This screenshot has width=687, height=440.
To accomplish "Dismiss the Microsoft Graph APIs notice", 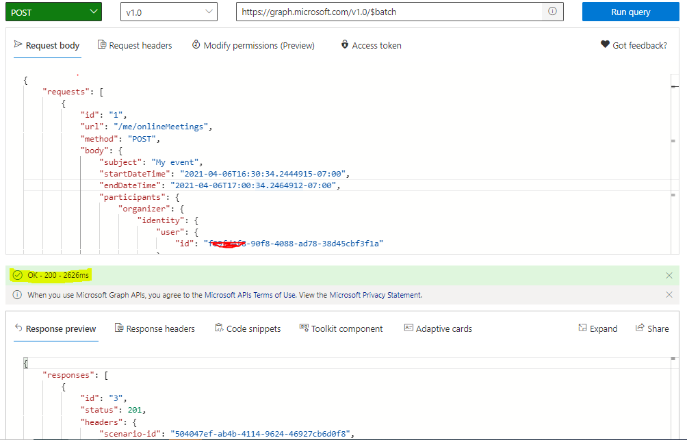I will click(669, 294).
